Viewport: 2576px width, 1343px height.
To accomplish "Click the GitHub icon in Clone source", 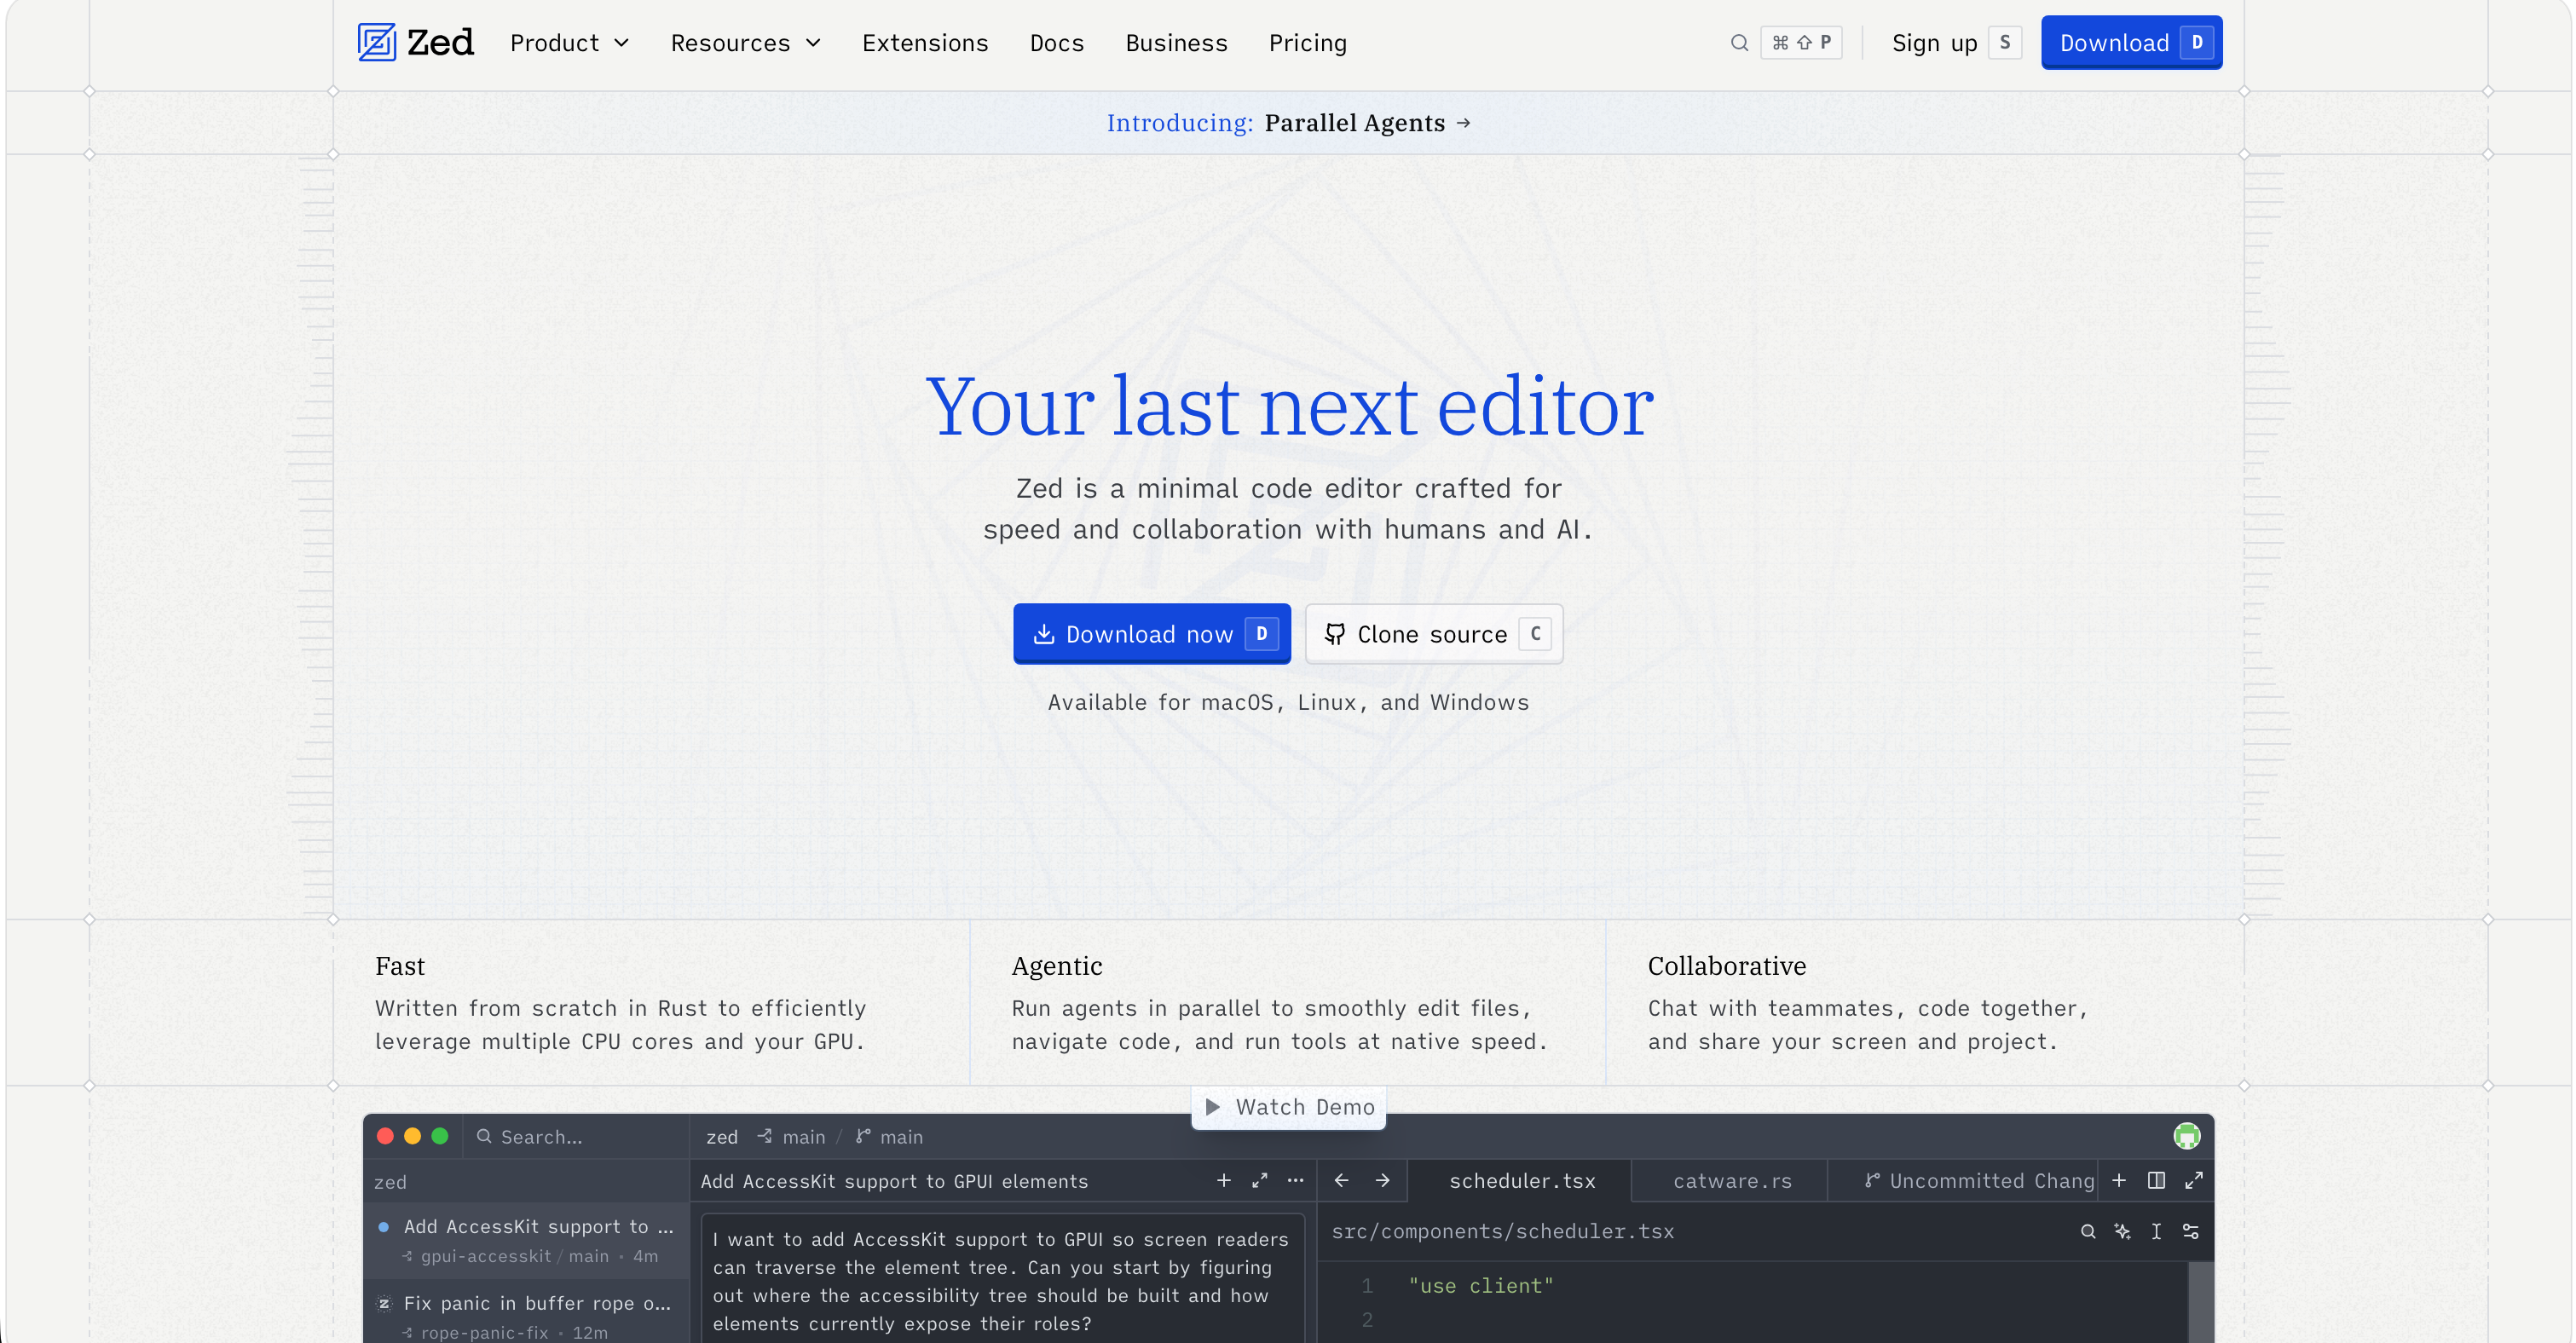I will click(x=1334, y=634).
